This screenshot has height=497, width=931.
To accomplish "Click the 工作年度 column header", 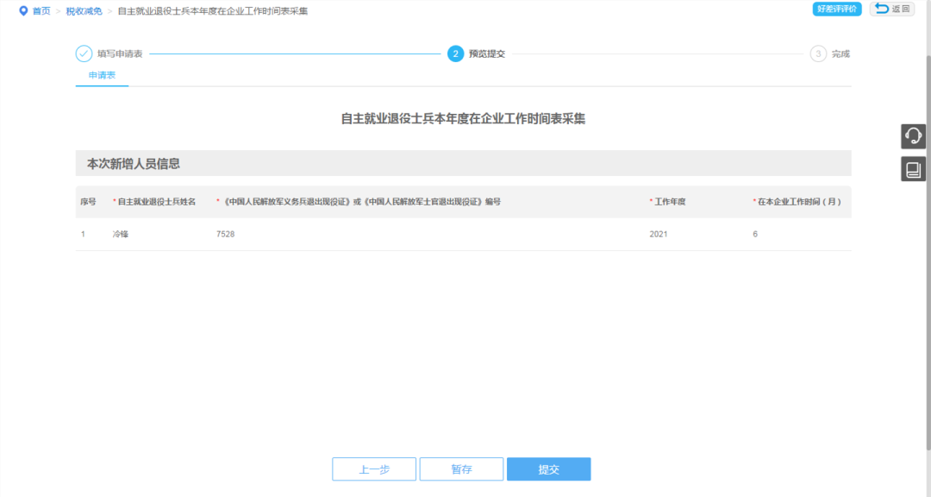I will click(668, 202).
